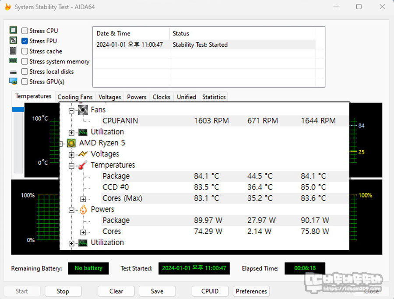This screenshot has height=299, width=394.
Task: Switch to the Unified tab
Action: pyautogui.click(x=186, y=97)
